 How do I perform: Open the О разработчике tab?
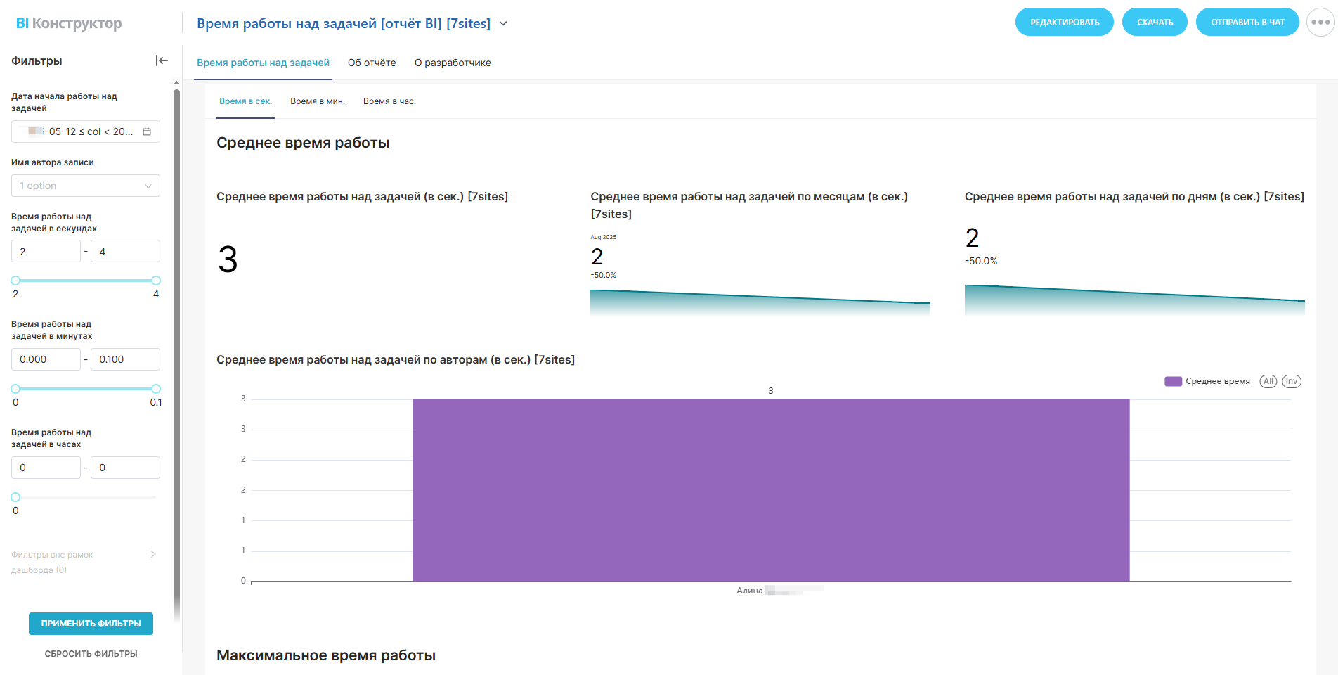tap(453, 63)
